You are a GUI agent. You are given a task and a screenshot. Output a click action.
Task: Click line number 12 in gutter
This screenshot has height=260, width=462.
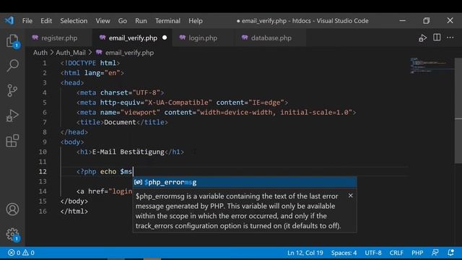click(x=43, y=172)
